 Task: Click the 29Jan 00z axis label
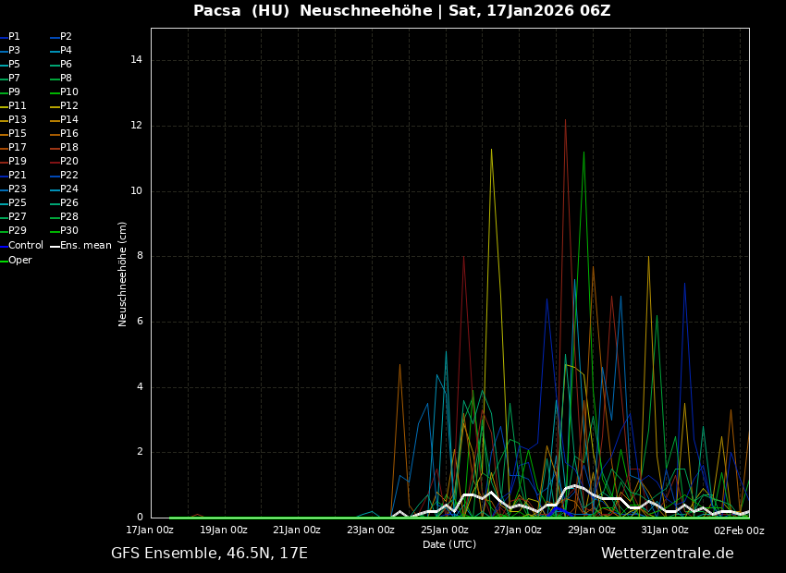coord(591,530)
